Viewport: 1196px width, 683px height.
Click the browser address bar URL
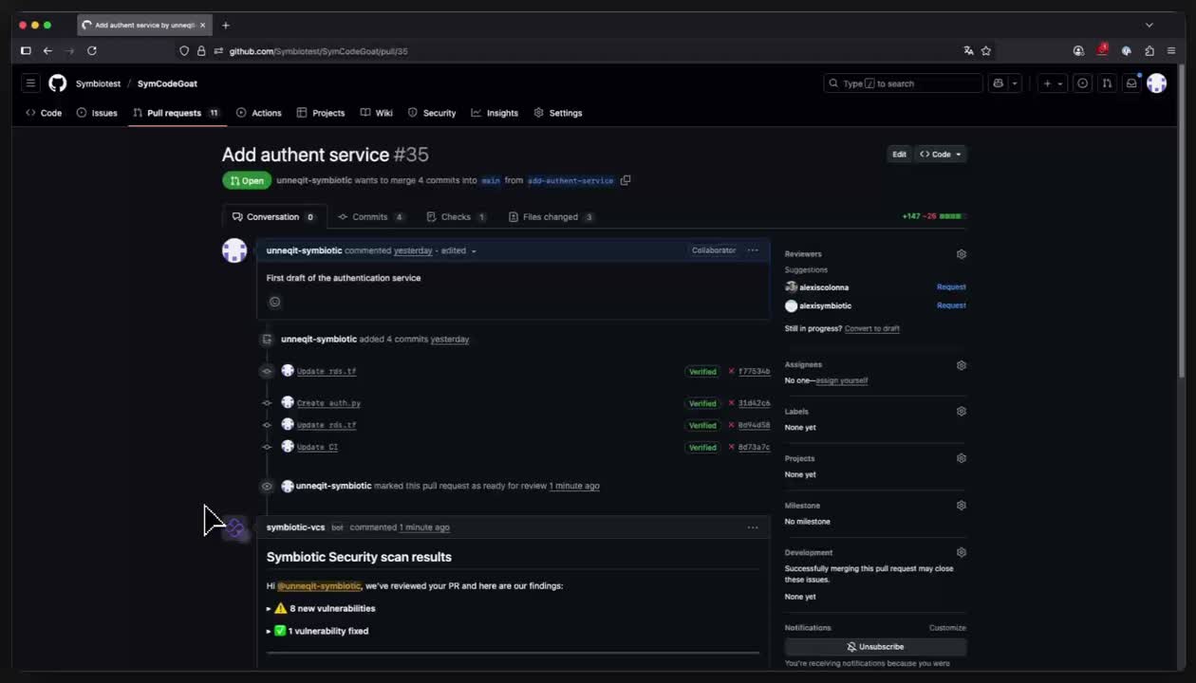[318, 51]
